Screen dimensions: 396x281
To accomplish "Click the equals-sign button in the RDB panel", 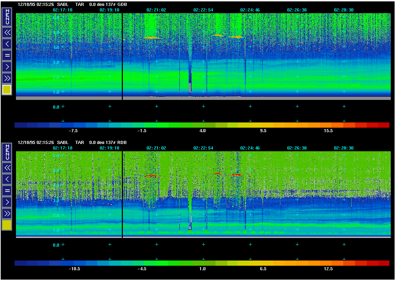I will coord(7,190).
